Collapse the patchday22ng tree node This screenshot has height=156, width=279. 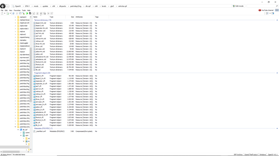point(15,127)
